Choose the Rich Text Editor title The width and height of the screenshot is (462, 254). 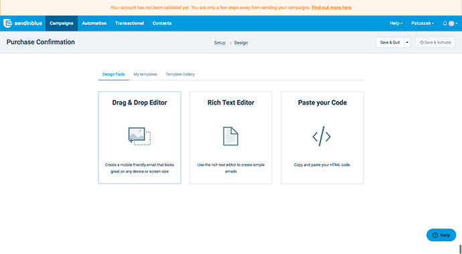point(231,103)
